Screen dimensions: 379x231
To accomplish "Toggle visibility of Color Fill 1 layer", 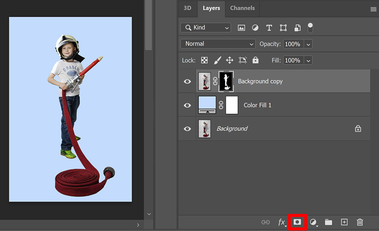I will tap(187, 105).
